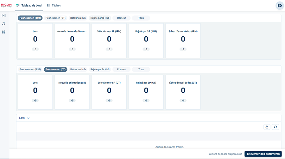285x159 pixels.
Task: Expand the left sidebar panel icon
Action: coord(4,15)
